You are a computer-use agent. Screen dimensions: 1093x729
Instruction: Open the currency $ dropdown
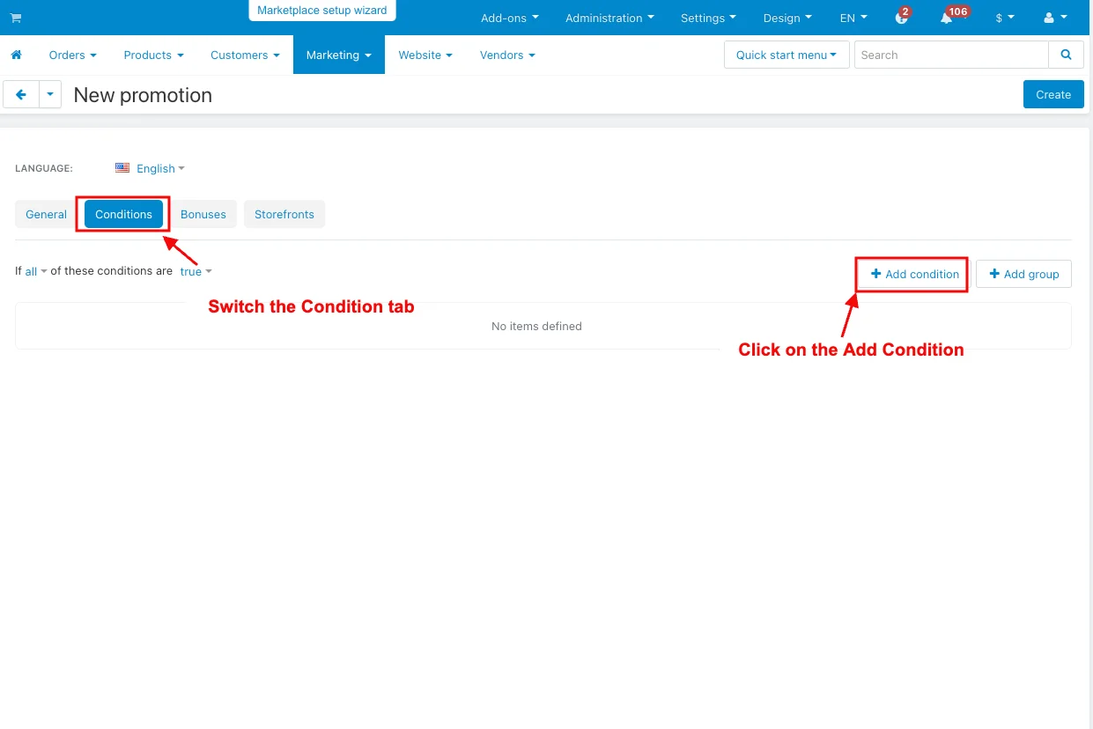(1004, 18)
